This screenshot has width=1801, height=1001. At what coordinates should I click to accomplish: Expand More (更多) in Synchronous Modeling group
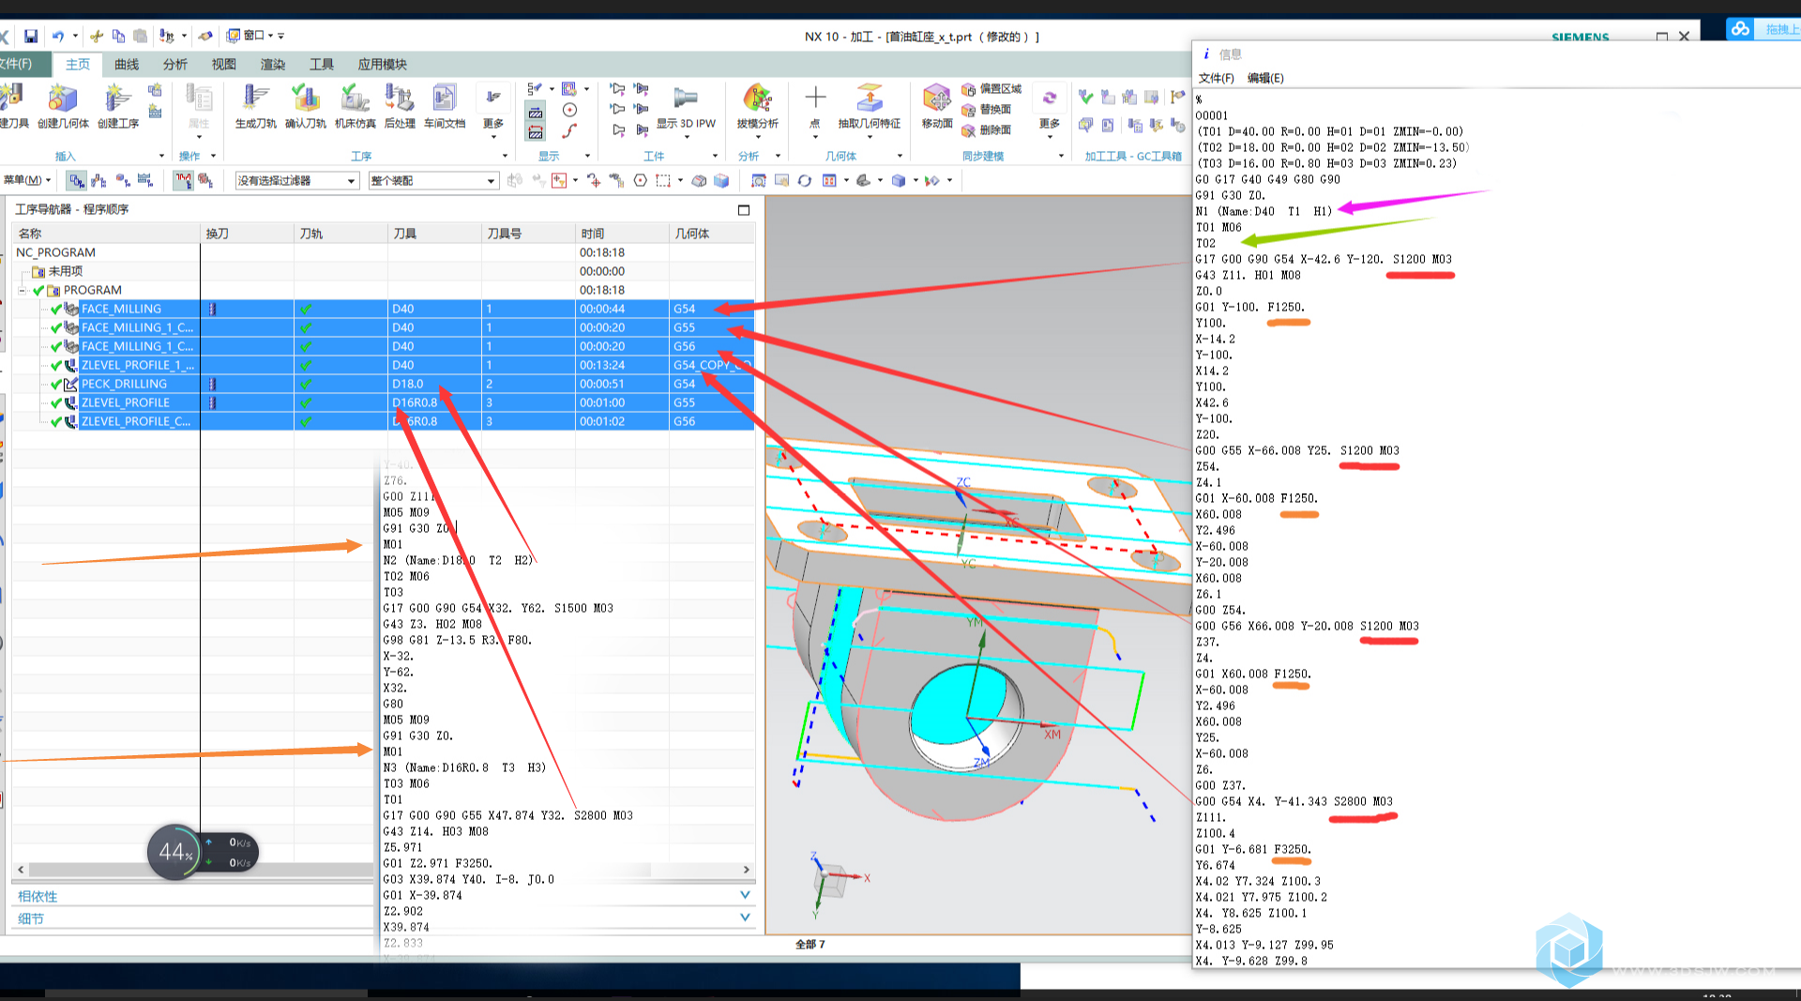[x=1050, y=111]
